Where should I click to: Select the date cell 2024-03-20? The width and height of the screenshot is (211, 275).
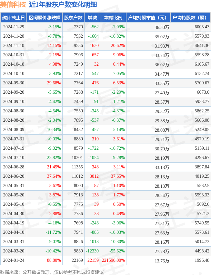point(14,251)
